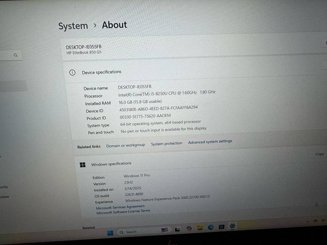
Task: Click the US flag language indicator on the taskbar
Action: [x=165, y=230]
